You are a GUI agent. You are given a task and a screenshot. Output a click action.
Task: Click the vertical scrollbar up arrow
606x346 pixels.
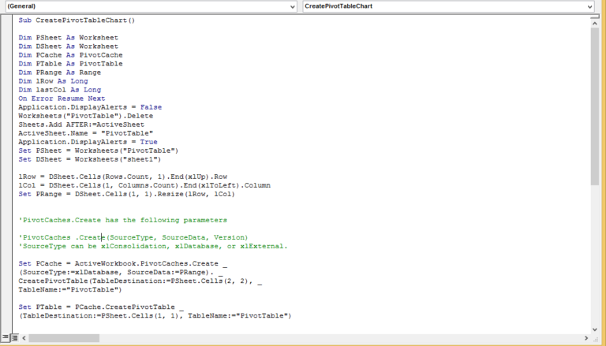click(595, 25)
